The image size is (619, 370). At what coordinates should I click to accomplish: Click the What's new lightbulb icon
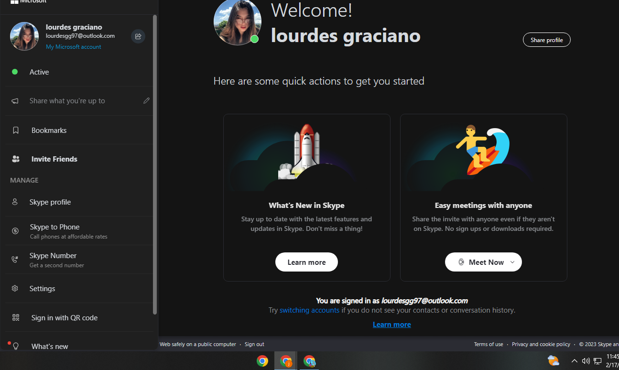point(15,346)
